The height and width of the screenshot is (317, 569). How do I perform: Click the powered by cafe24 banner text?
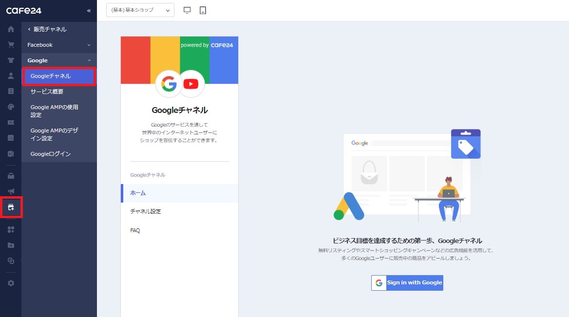pyautogui.click(x=207, y=45)
